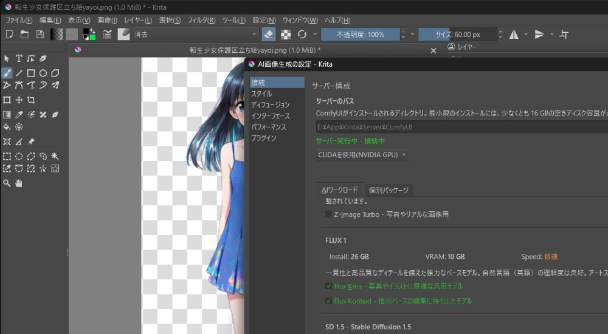Select the Pan hand tool

coord(19,183)
